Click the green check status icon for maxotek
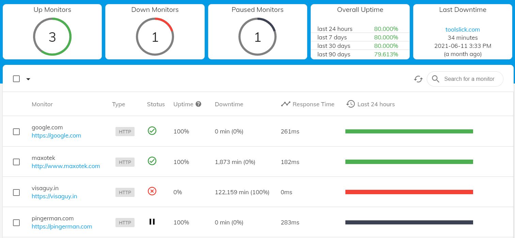 pos(152,161)
